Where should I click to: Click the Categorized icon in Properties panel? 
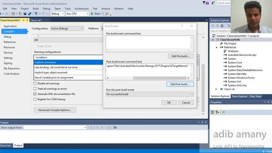[212, 112]
